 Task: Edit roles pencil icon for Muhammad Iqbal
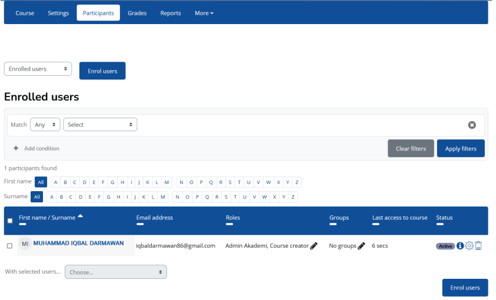(x=314, y=246)
